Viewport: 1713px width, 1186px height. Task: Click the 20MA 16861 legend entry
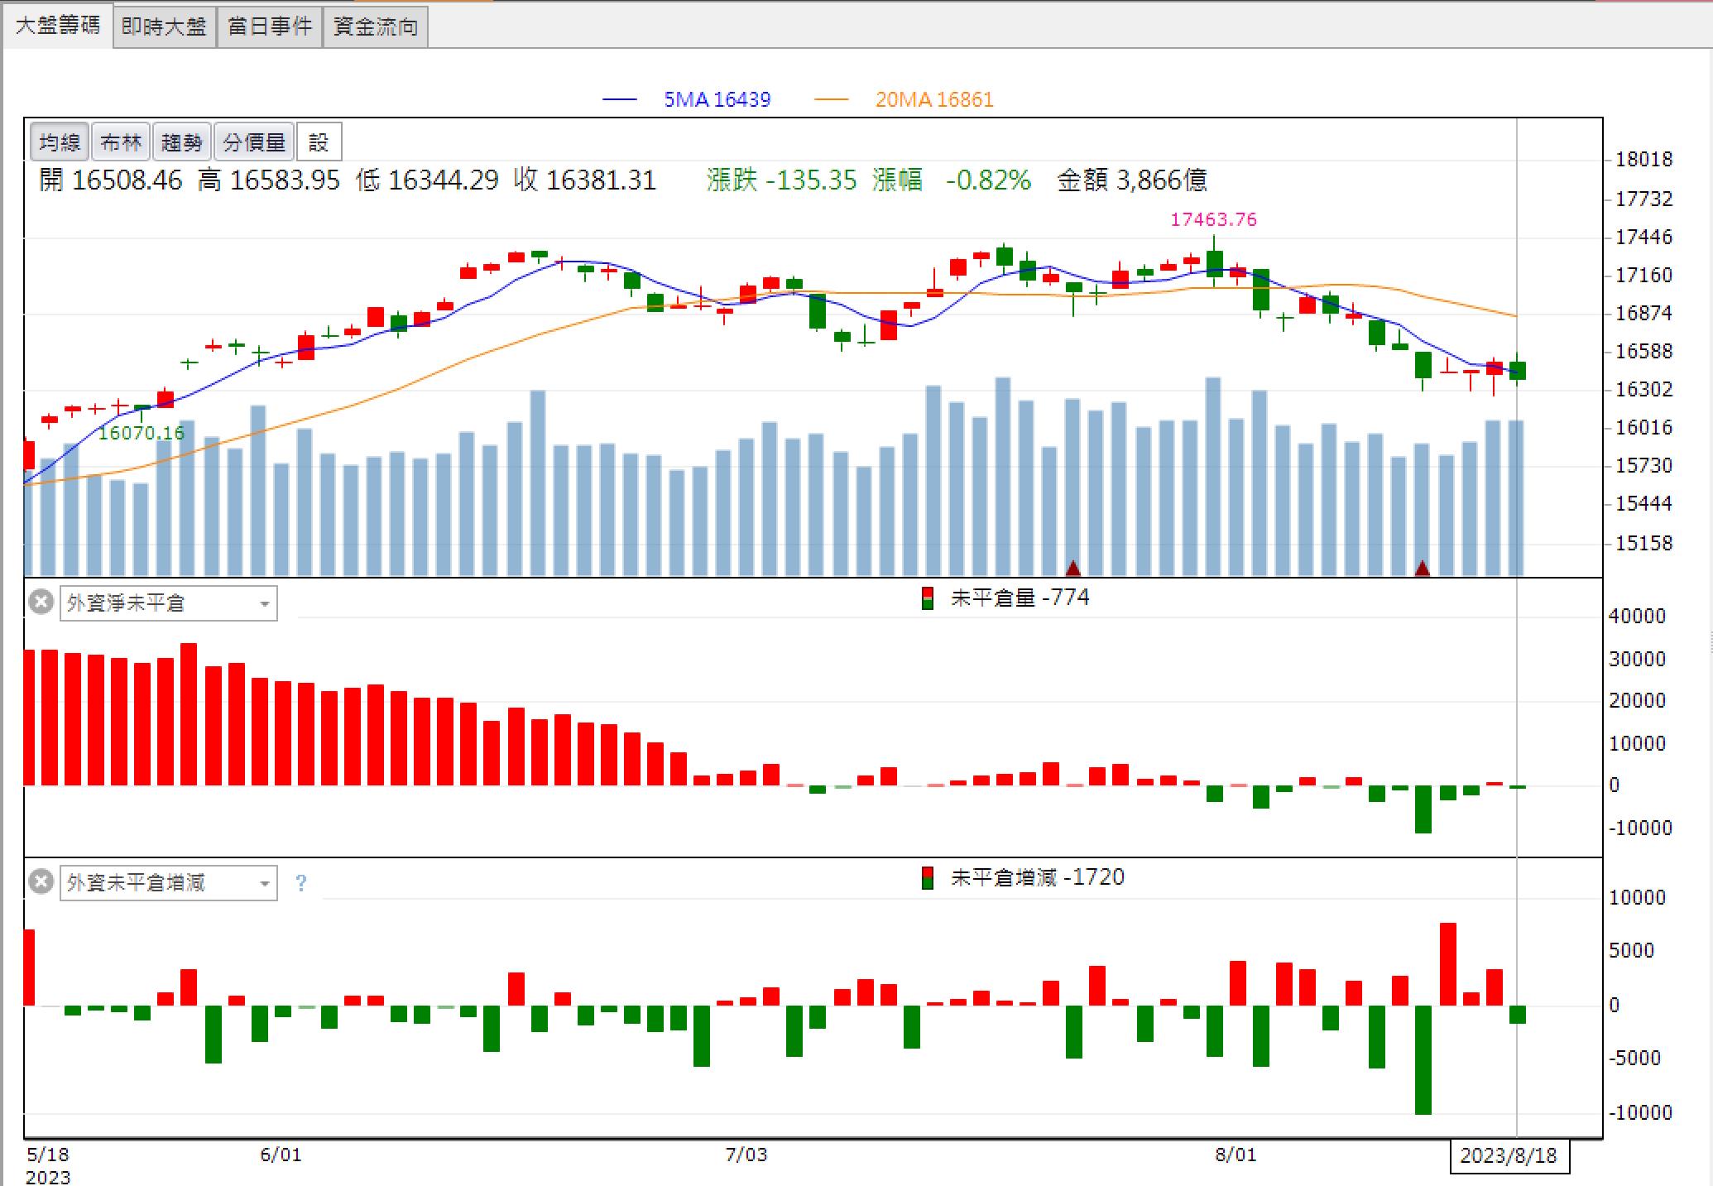click(x=904, y=99)
